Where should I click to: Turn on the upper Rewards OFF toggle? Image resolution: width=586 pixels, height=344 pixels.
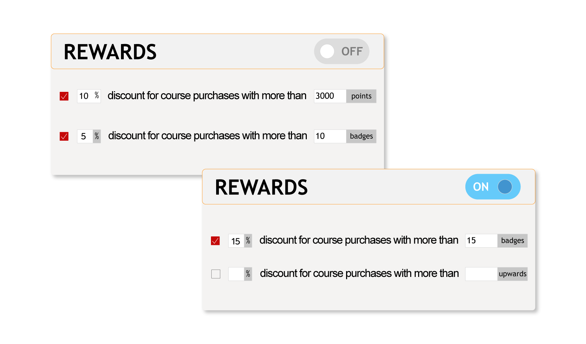(341, 51)
